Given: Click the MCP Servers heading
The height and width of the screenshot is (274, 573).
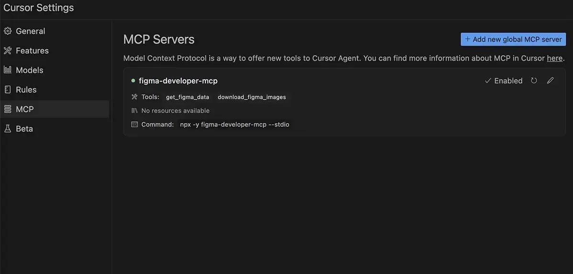Looking at the screenshot, I should tap(159, 40).
